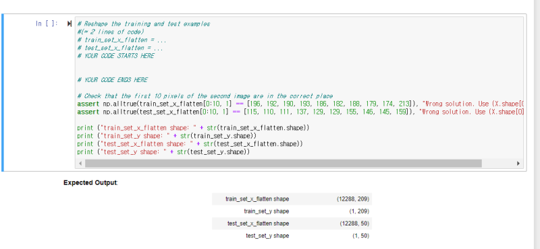540x249 pixels.
Task: Place cursor on blank line below 'YOUR CODE STARTS HERE'
Action: pos(300,64)
